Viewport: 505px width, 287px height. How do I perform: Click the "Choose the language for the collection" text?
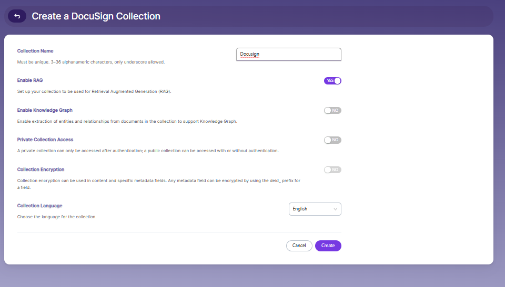point(57,217)
